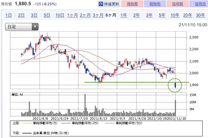Select the 30年 chart period tab
The height and width of the screenshot is (138, 208).
(x=200, y=15)
